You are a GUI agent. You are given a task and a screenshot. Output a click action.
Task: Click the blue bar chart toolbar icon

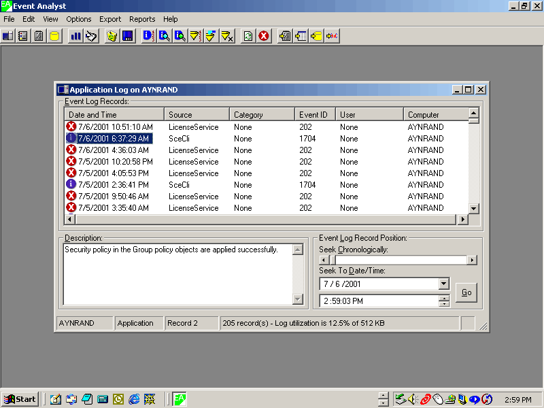click(75, 36)
